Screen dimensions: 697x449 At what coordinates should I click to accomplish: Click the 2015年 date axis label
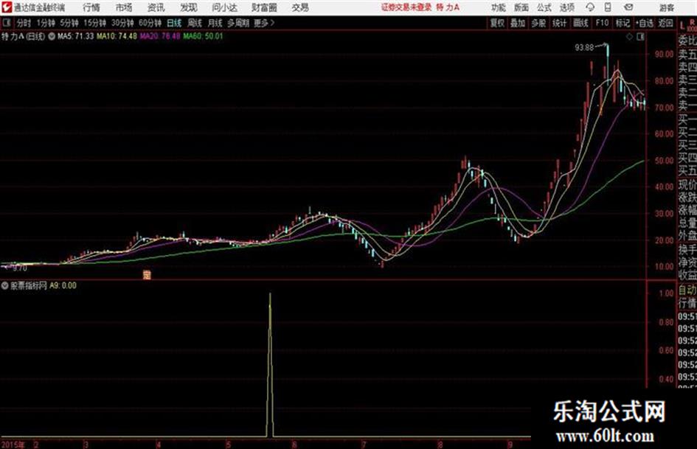(x=13, y=445)
